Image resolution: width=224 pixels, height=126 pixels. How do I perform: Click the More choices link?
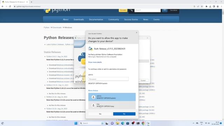pos(93,91)
